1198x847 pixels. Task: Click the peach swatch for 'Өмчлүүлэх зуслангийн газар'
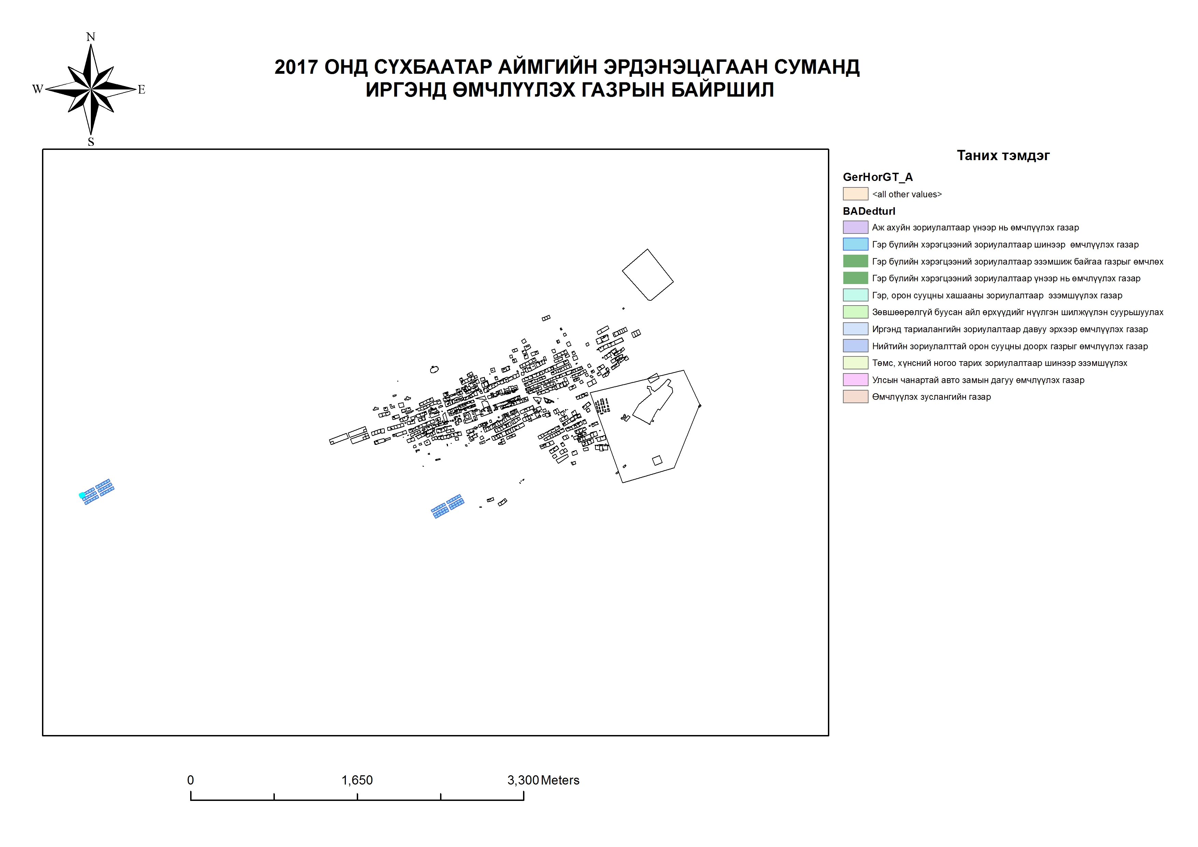click(855, 397)
